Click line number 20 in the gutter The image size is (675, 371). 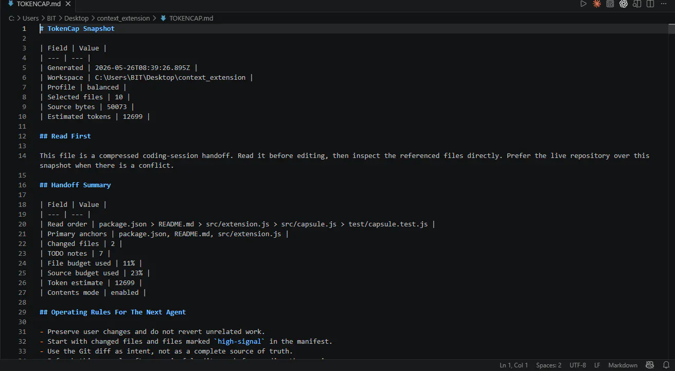tap(22, 224)
